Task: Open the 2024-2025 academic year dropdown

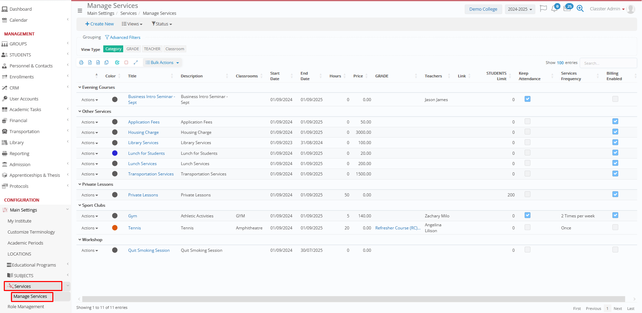Action: (520, 9)
